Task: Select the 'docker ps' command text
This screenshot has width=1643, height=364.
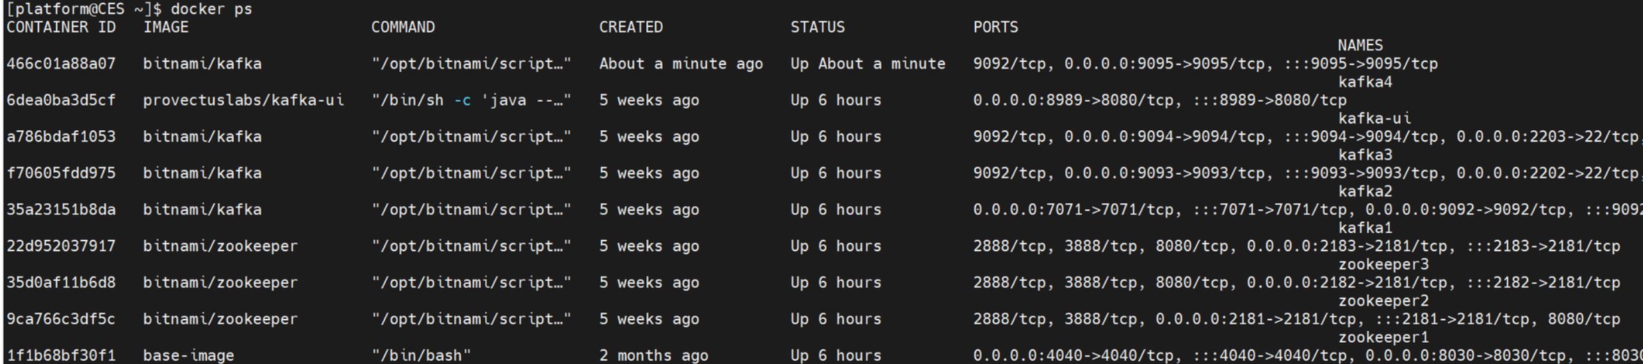Action: (x=211, y=9)
